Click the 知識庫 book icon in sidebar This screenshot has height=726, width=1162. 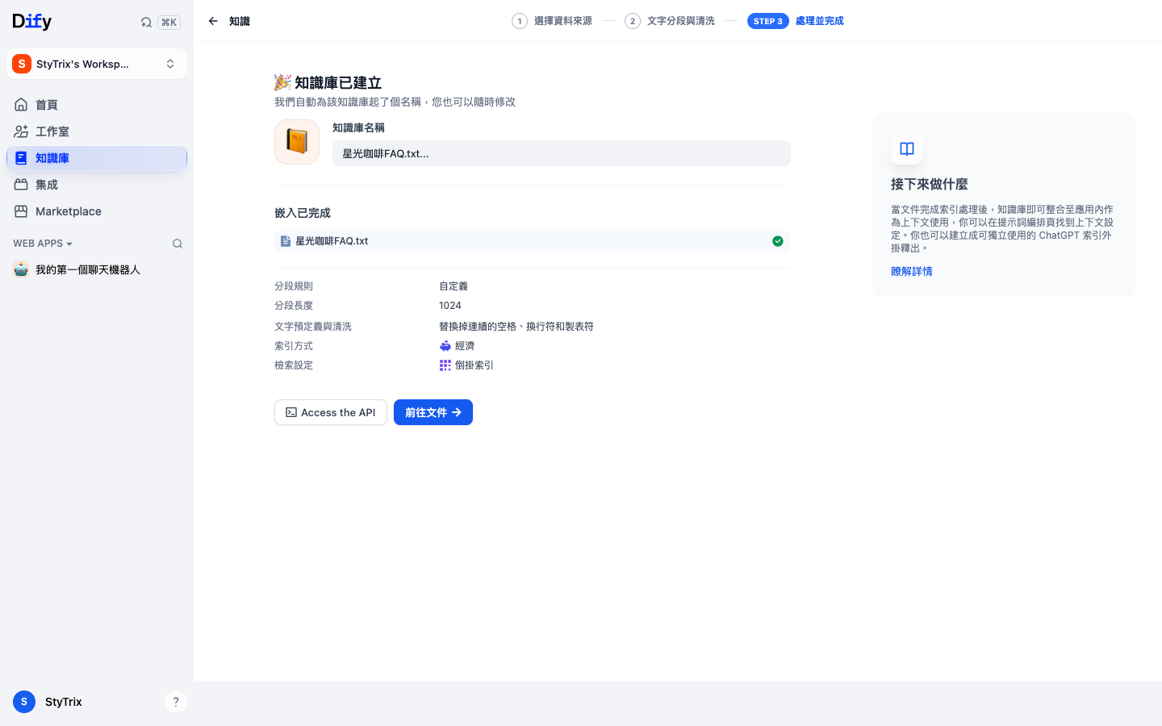(21, 158)
